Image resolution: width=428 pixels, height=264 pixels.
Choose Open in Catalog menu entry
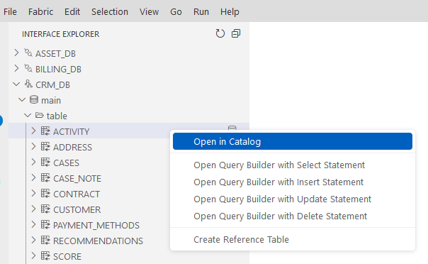pos(293,141)
